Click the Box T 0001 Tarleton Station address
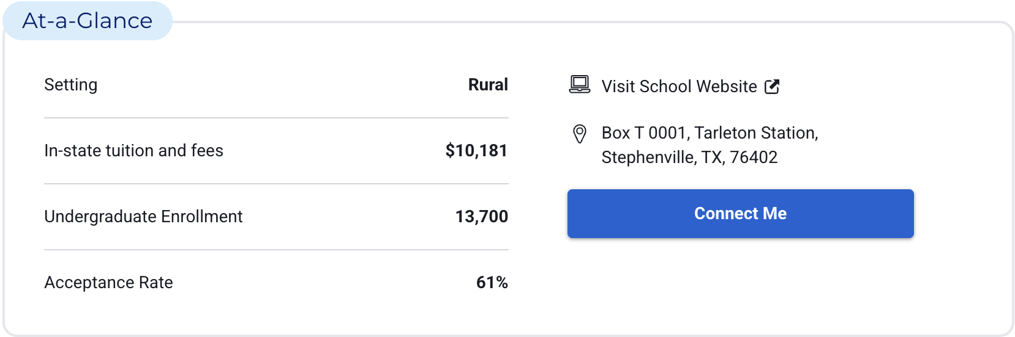Viewport: 1015px width, 337px height. (710, 133)
